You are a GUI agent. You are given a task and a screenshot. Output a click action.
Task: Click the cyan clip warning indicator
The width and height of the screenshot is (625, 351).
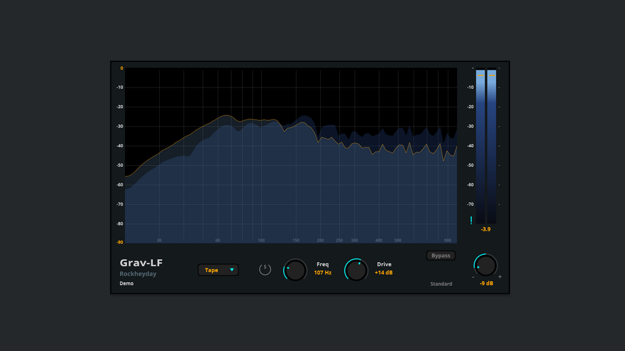(471, 220)
